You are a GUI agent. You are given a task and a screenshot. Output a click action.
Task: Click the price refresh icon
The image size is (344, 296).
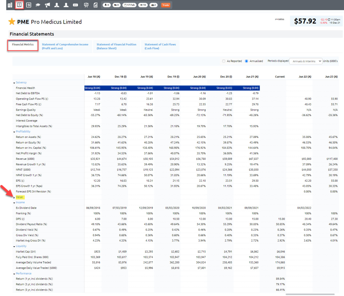(329, 20)
